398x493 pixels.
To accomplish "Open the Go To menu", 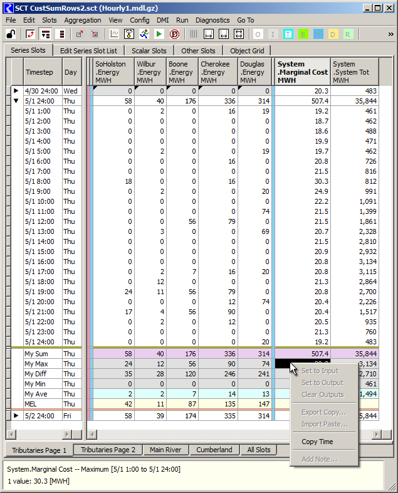I will tap(245, 20).
